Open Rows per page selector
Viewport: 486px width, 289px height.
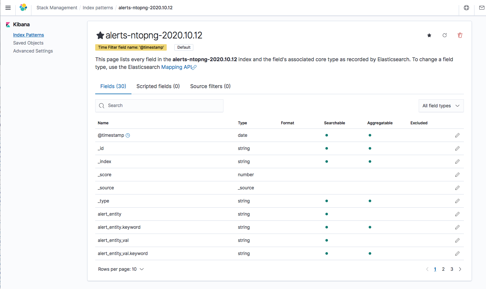(x=121, y=269)
